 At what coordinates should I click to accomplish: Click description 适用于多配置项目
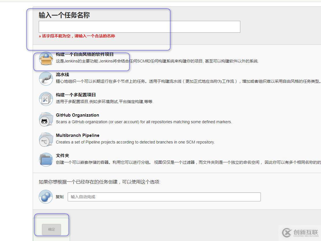105,102
